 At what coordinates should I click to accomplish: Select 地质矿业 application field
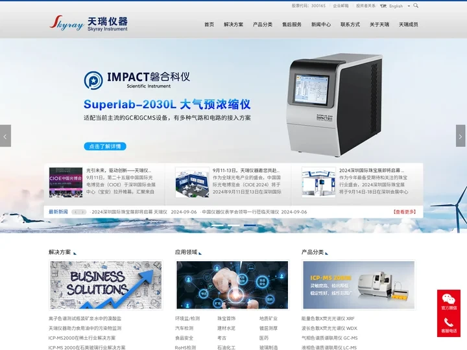tap(269, 318)
